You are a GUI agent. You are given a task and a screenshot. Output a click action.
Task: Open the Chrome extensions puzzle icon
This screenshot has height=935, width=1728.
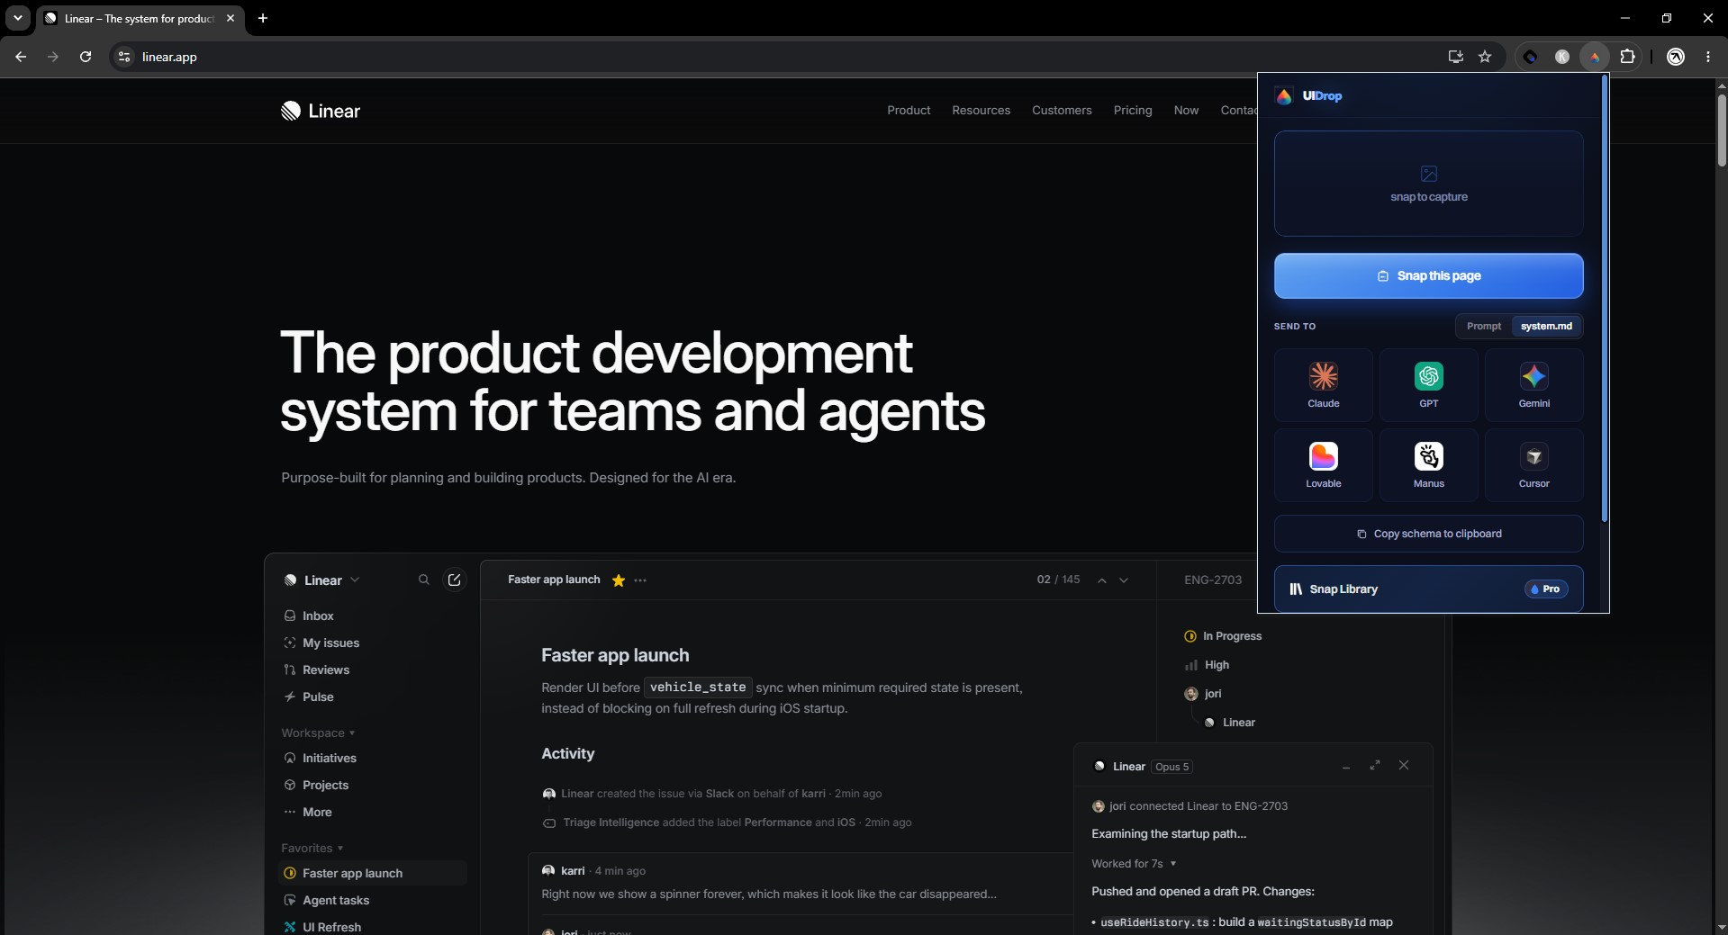pos(1627,57)
